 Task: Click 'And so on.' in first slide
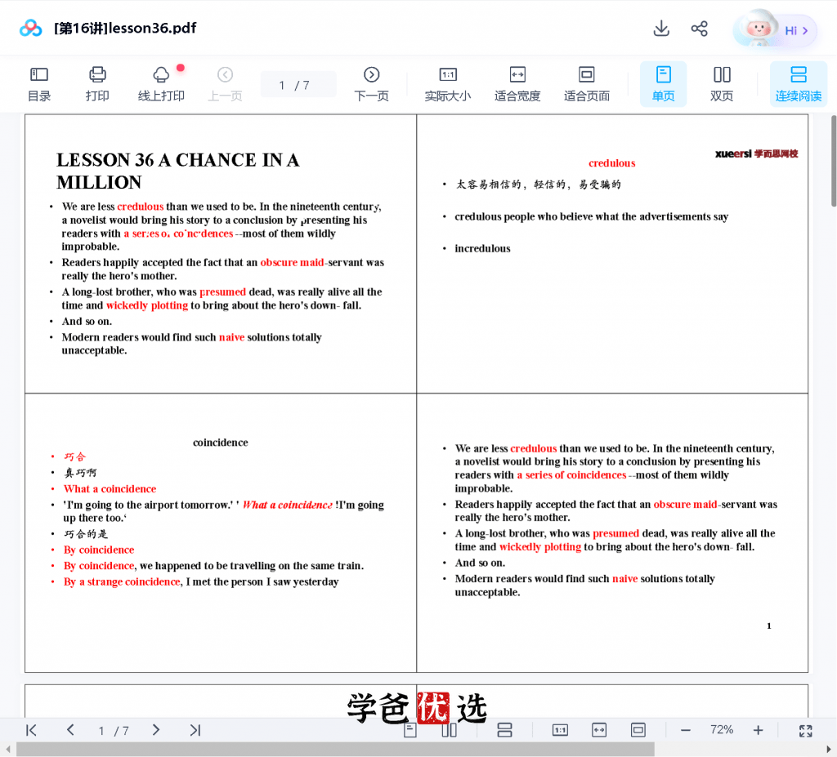[x=87, y=321]
